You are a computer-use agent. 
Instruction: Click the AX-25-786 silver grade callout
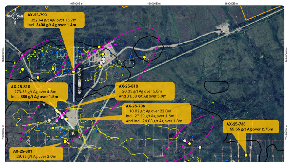point(251,127)
